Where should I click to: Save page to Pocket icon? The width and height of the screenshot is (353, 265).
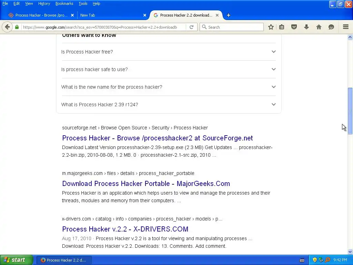(294, 27)
